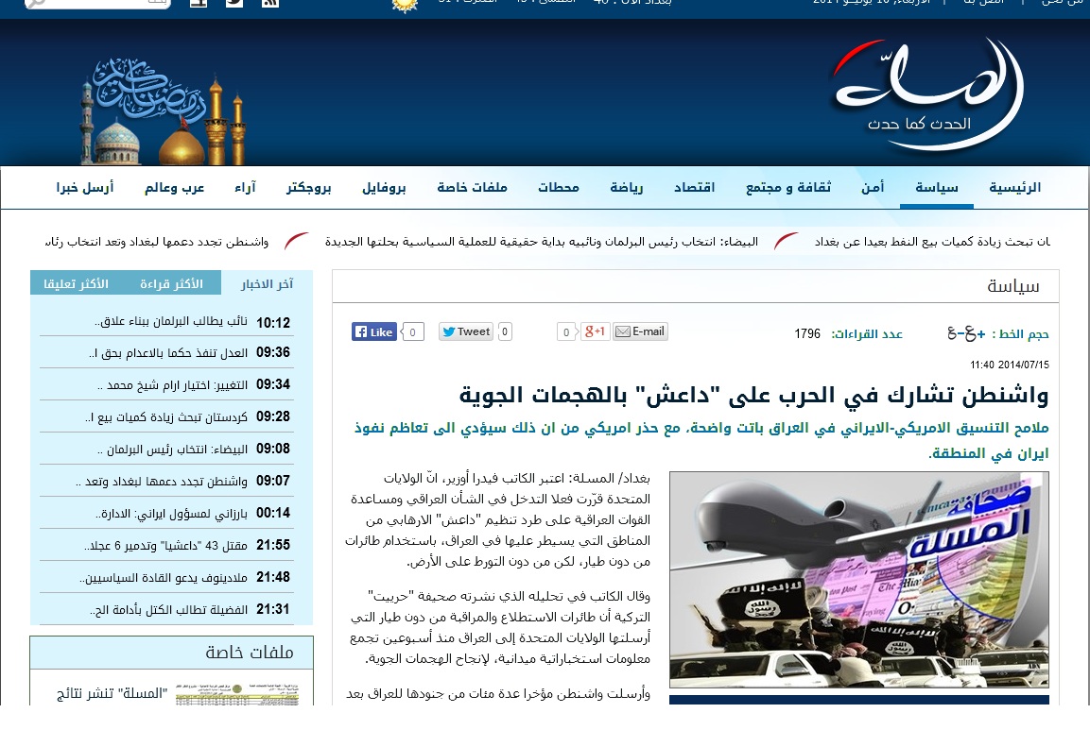
Task: Share the article via Tweet button
Action: [x=465, y=331]
